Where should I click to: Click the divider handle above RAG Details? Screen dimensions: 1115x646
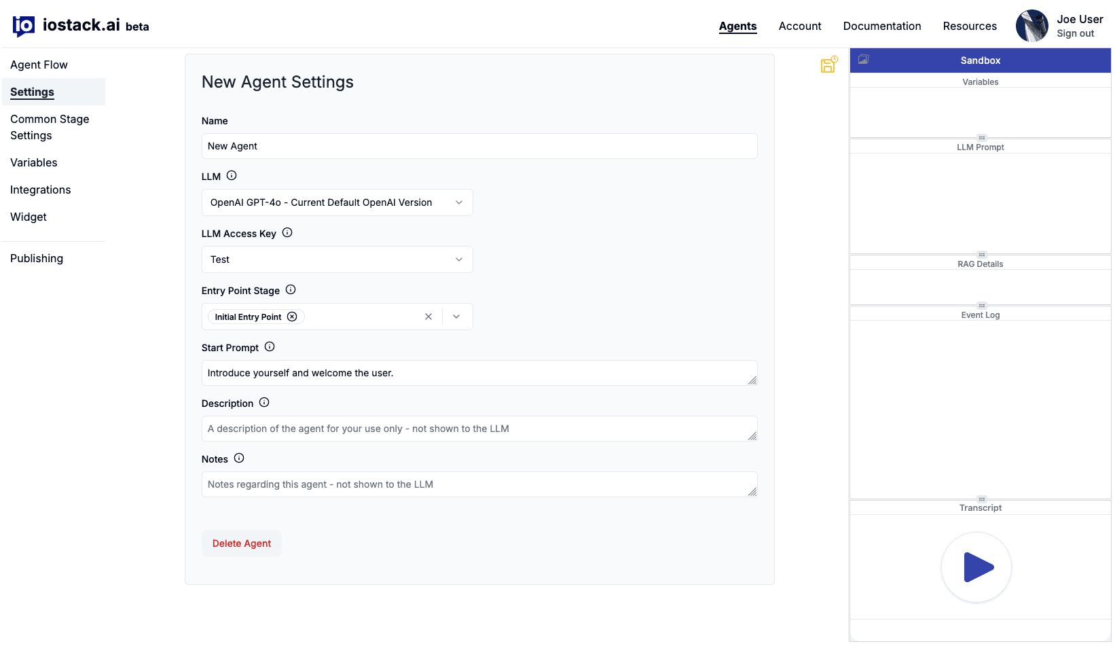pyautogui.click(x=981, y=255)
